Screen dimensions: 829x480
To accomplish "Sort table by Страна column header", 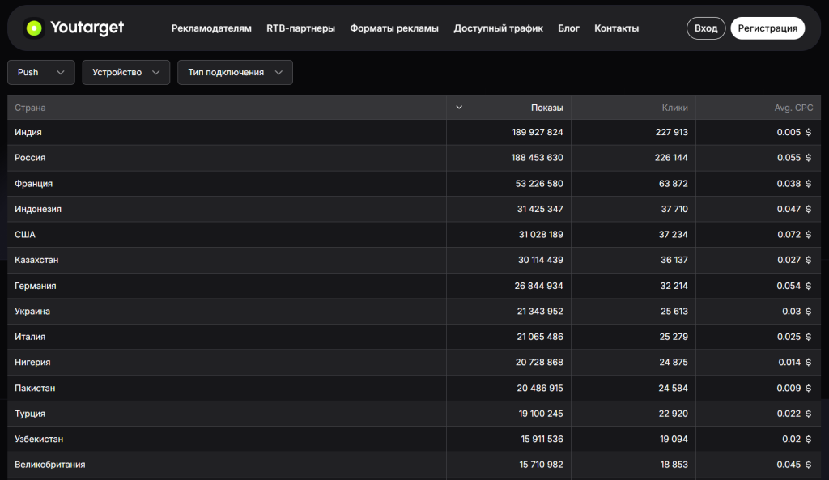I will [30, 108].
